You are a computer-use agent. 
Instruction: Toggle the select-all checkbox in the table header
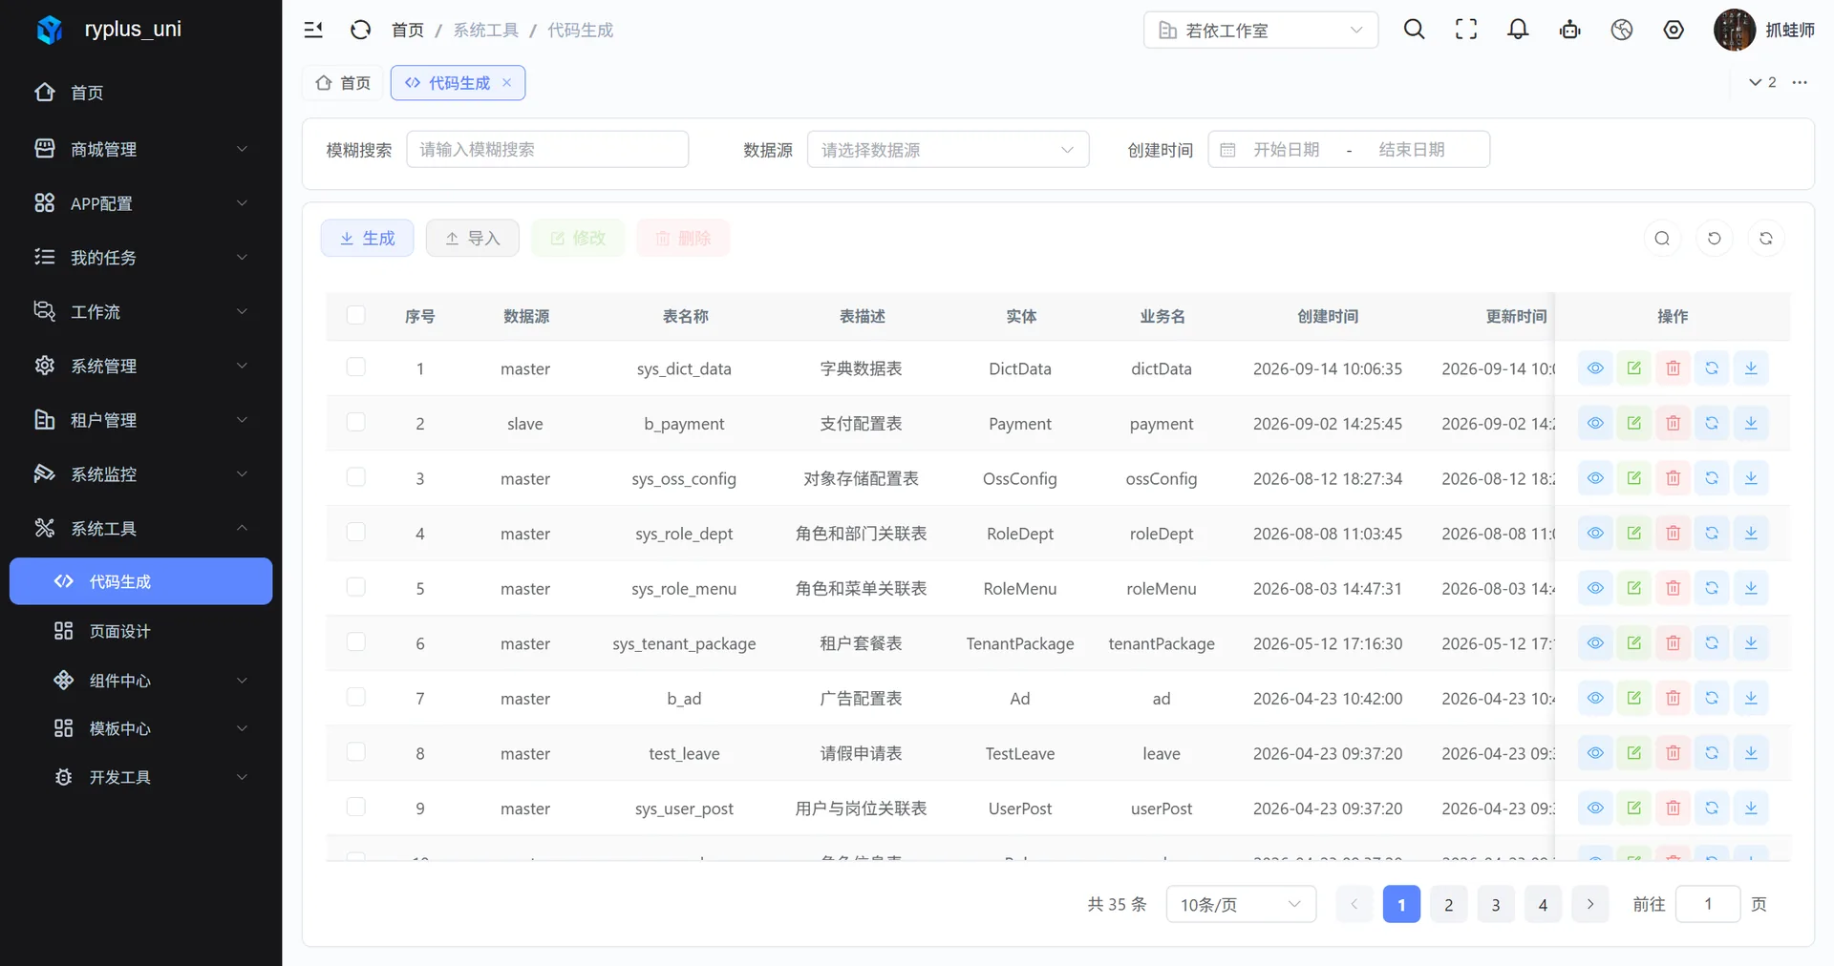(356, 315)
